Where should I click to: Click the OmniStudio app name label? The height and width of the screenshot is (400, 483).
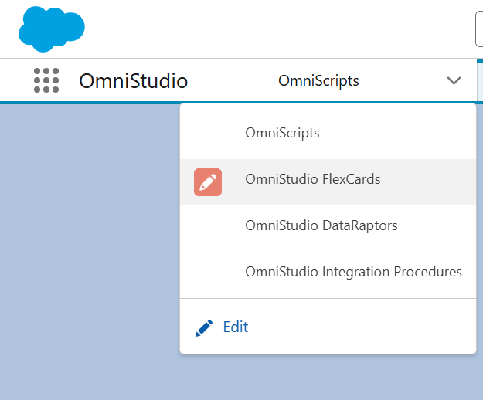click(133, 81)
